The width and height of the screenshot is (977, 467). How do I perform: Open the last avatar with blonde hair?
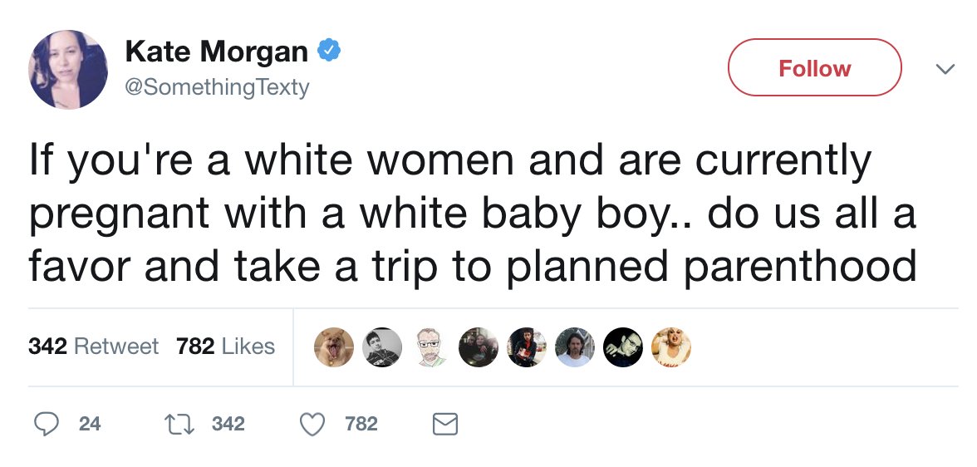coord(671,347)
